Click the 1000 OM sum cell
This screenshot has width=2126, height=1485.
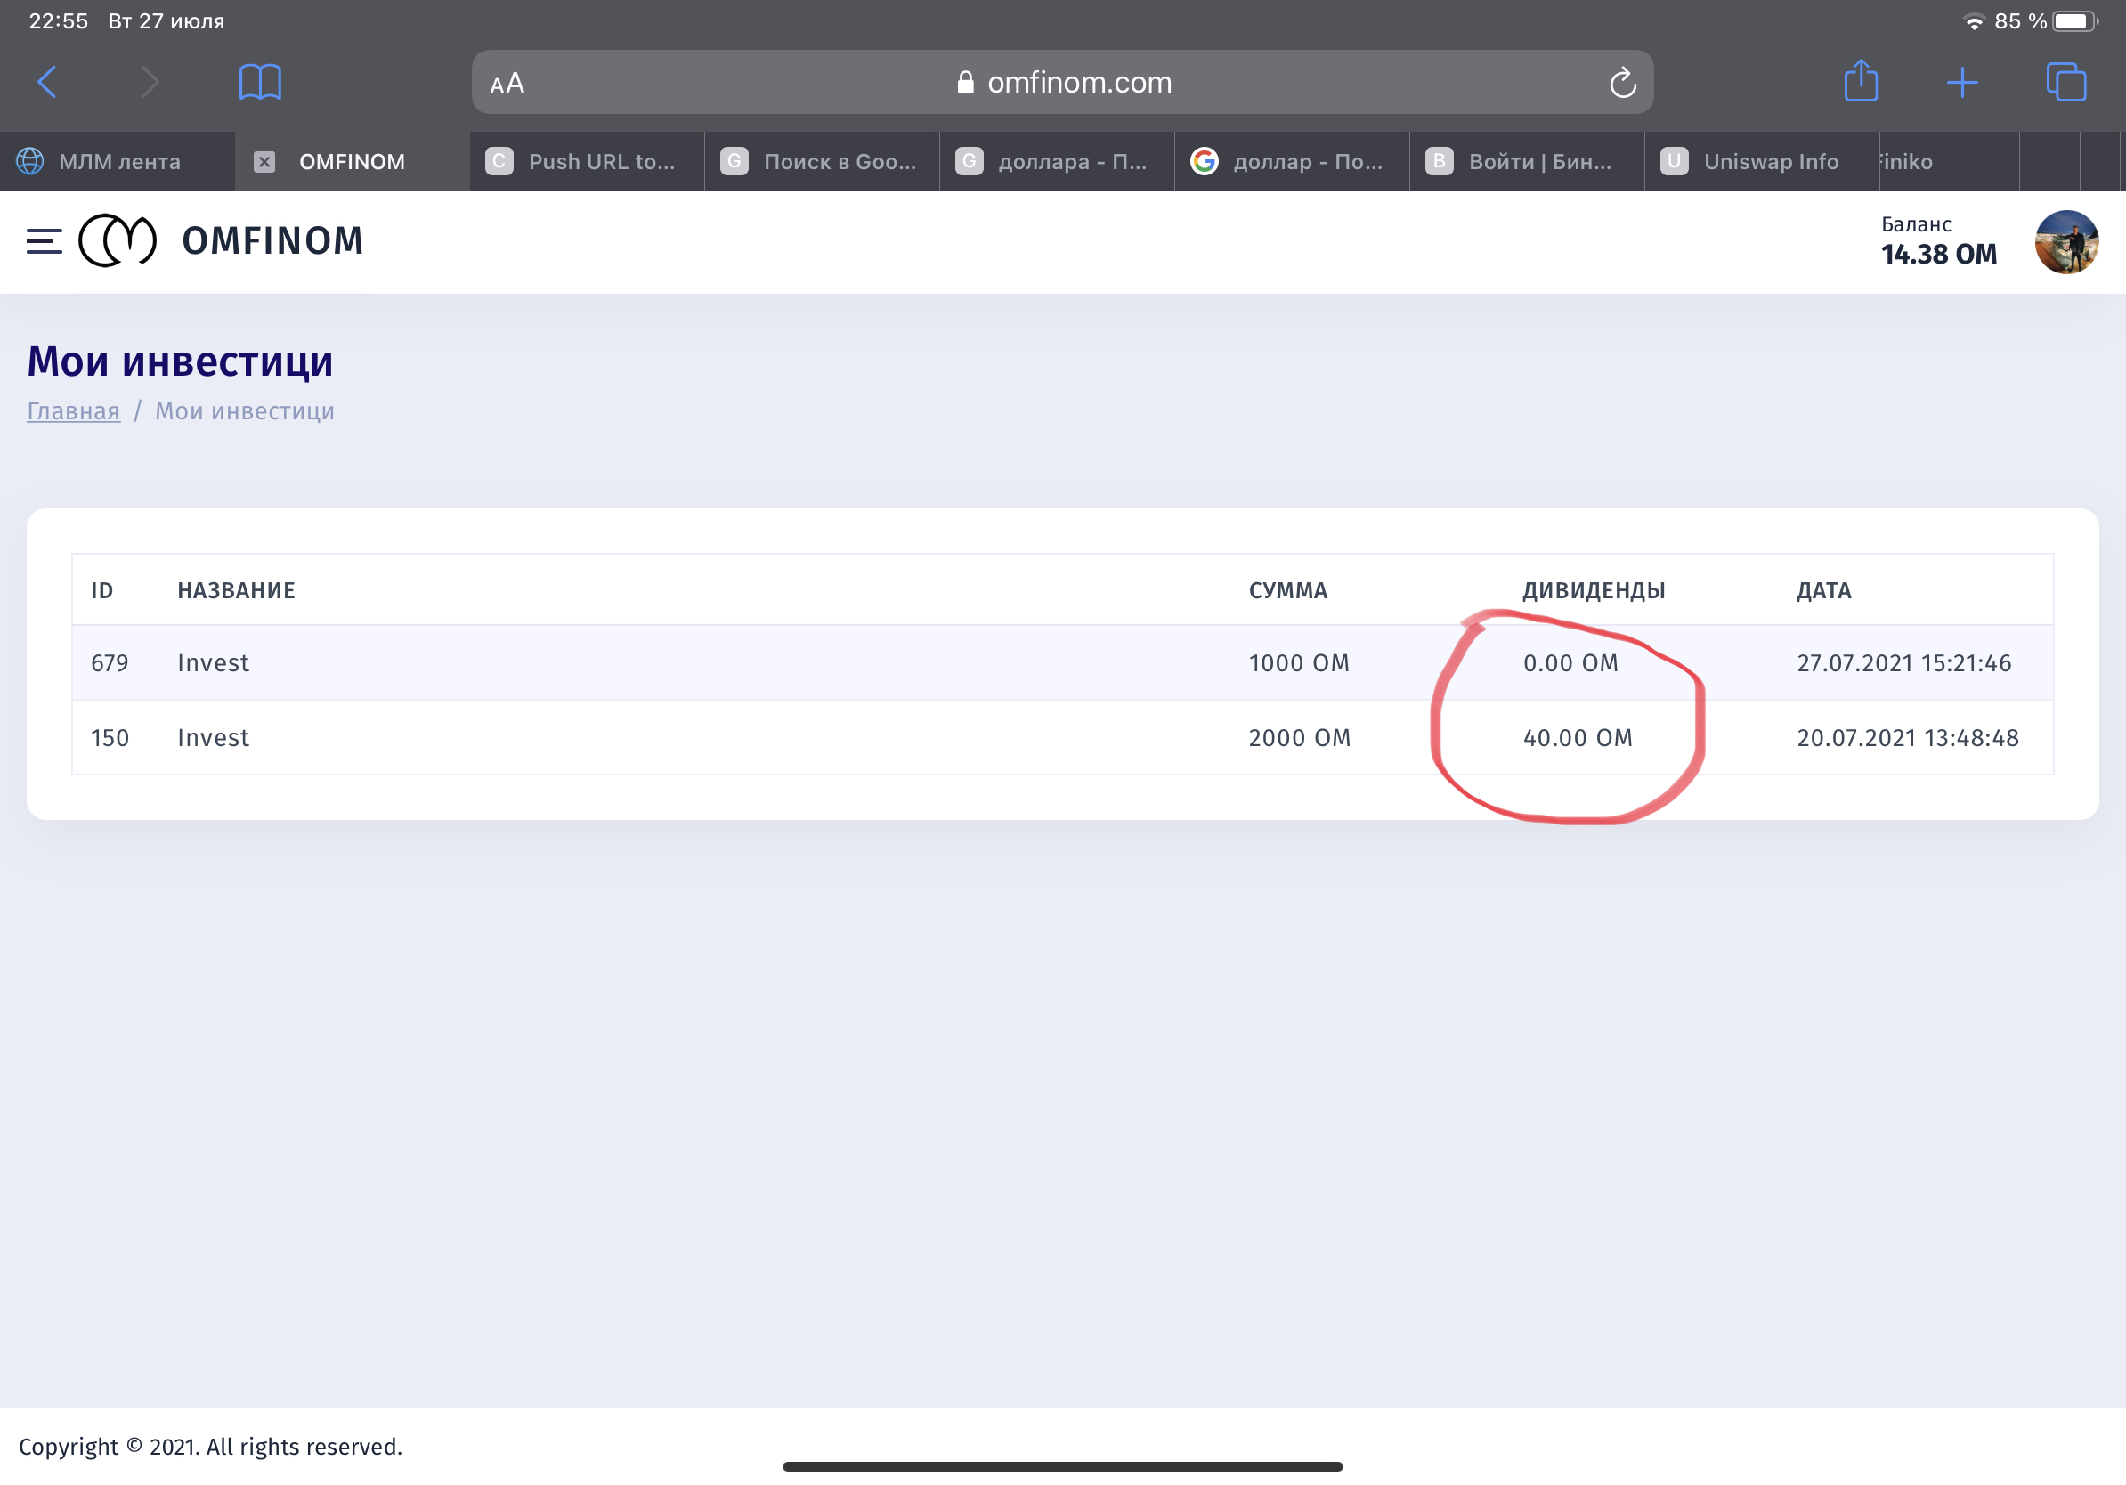point(1299,663)
